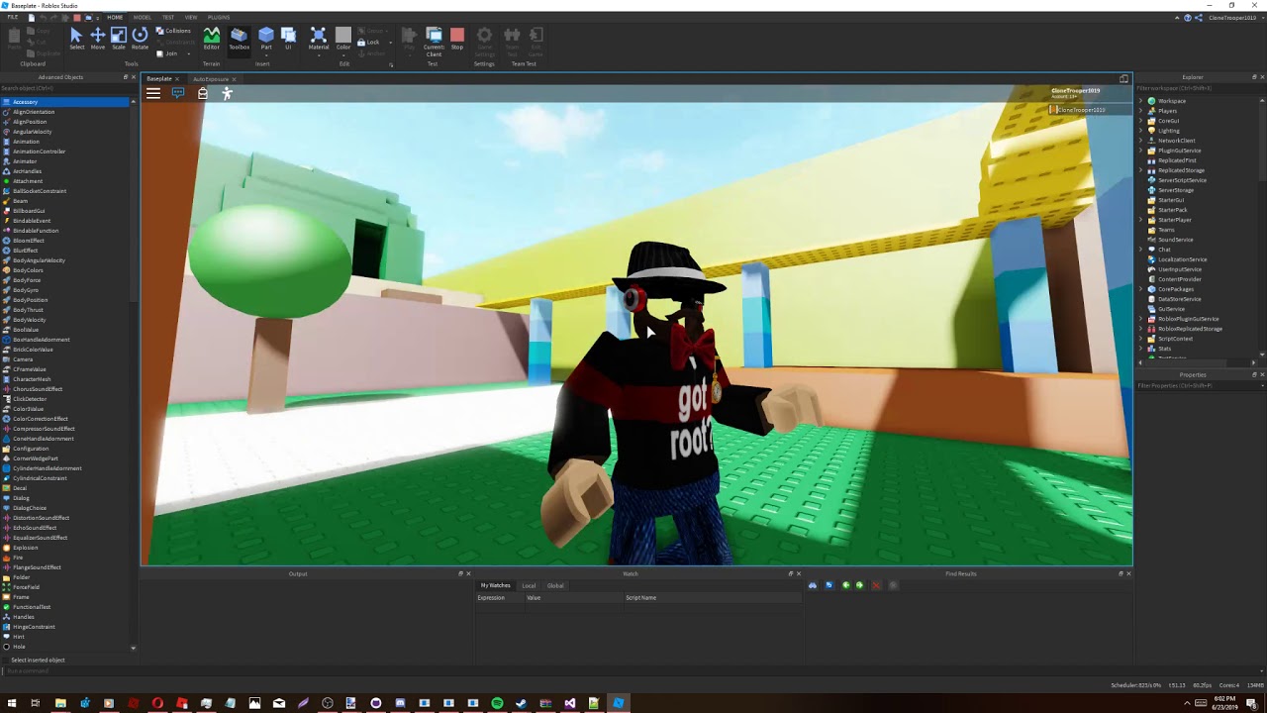Open the in-game chat bubble icon
This screenshot has width=1267, height=713.
(178, 93)
